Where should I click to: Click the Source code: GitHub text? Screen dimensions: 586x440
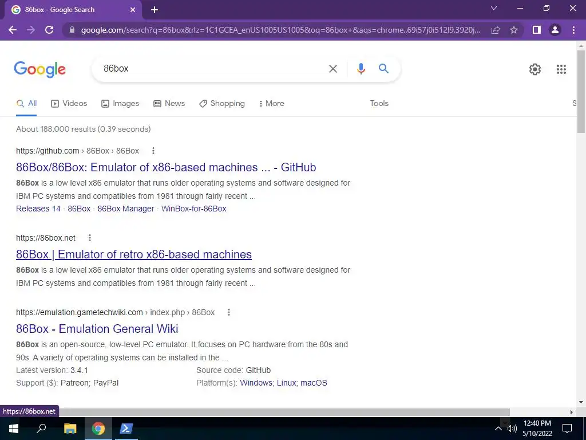point(233,371)
